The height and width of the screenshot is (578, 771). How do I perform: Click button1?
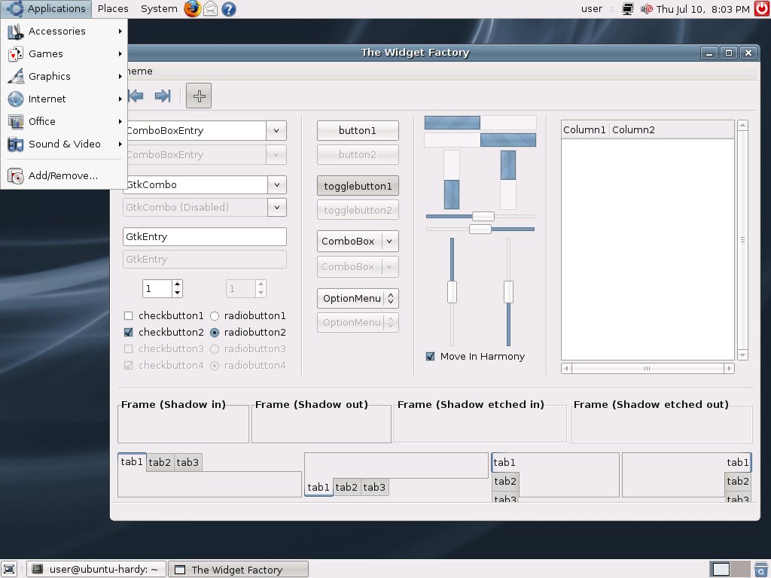coord(358,131)
